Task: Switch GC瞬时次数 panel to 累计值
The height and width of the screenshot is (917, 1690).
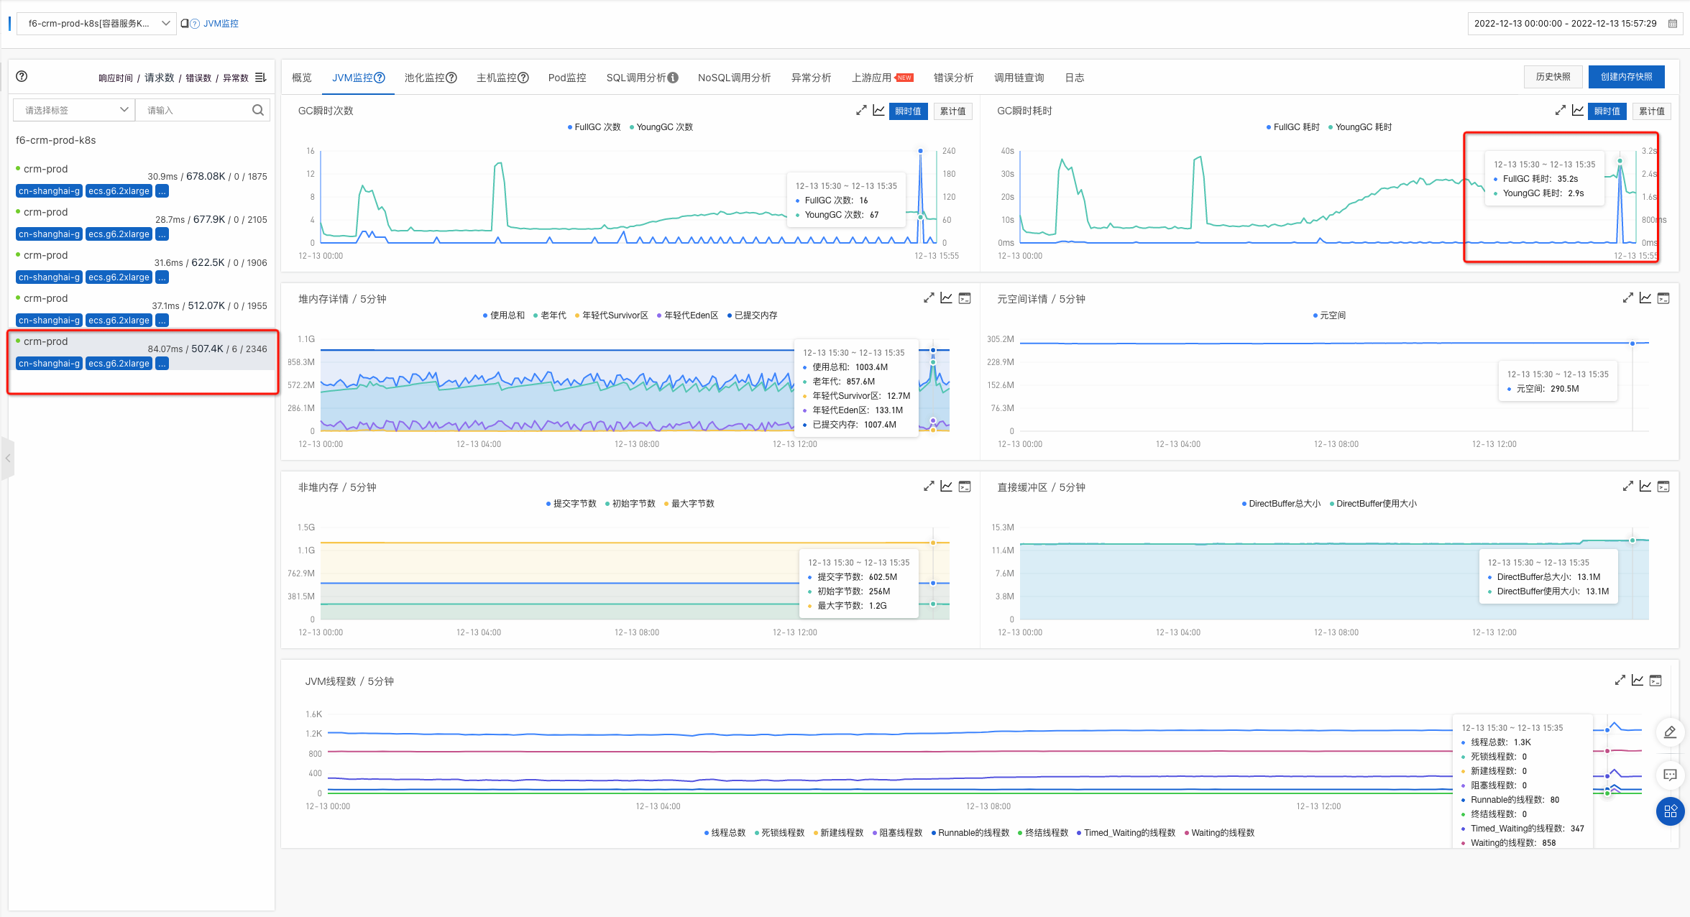Action: 952,111
